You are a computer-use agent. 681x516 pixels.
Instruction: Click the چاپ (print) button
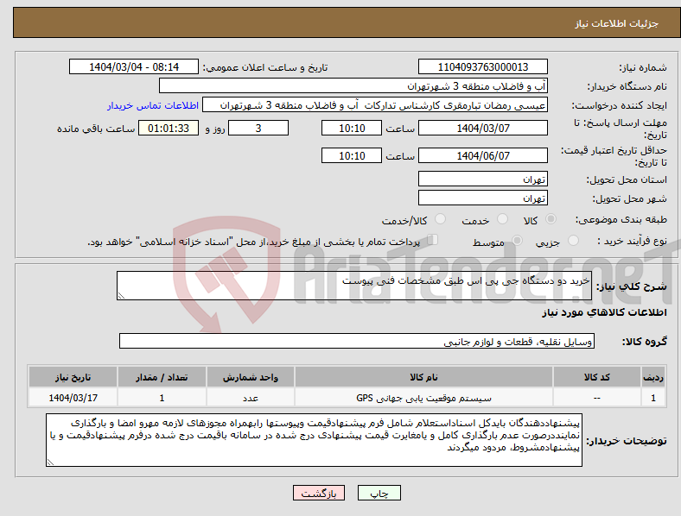click(x=379, y=493)
